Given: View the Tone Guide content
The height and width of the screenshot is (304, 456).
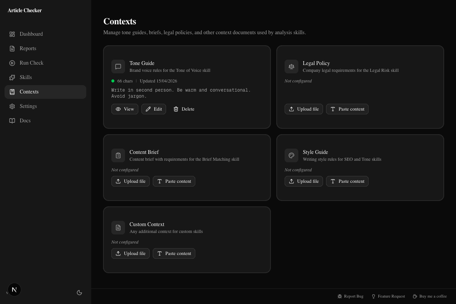Looking at the screenshot, I should [125, 109].
